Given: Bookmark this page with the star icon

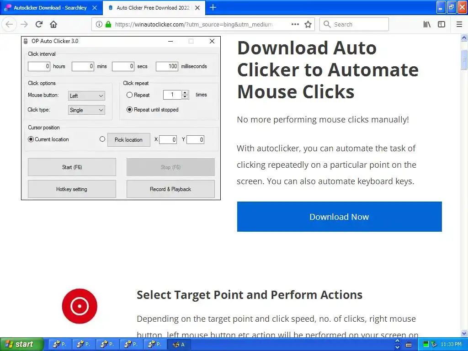Looking at the screenshot, I should click(308, 24).
